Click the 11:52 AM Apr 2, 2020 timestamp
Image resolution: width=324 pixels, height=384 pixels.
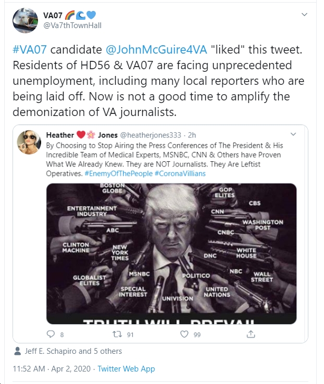(x=52, y=369)
